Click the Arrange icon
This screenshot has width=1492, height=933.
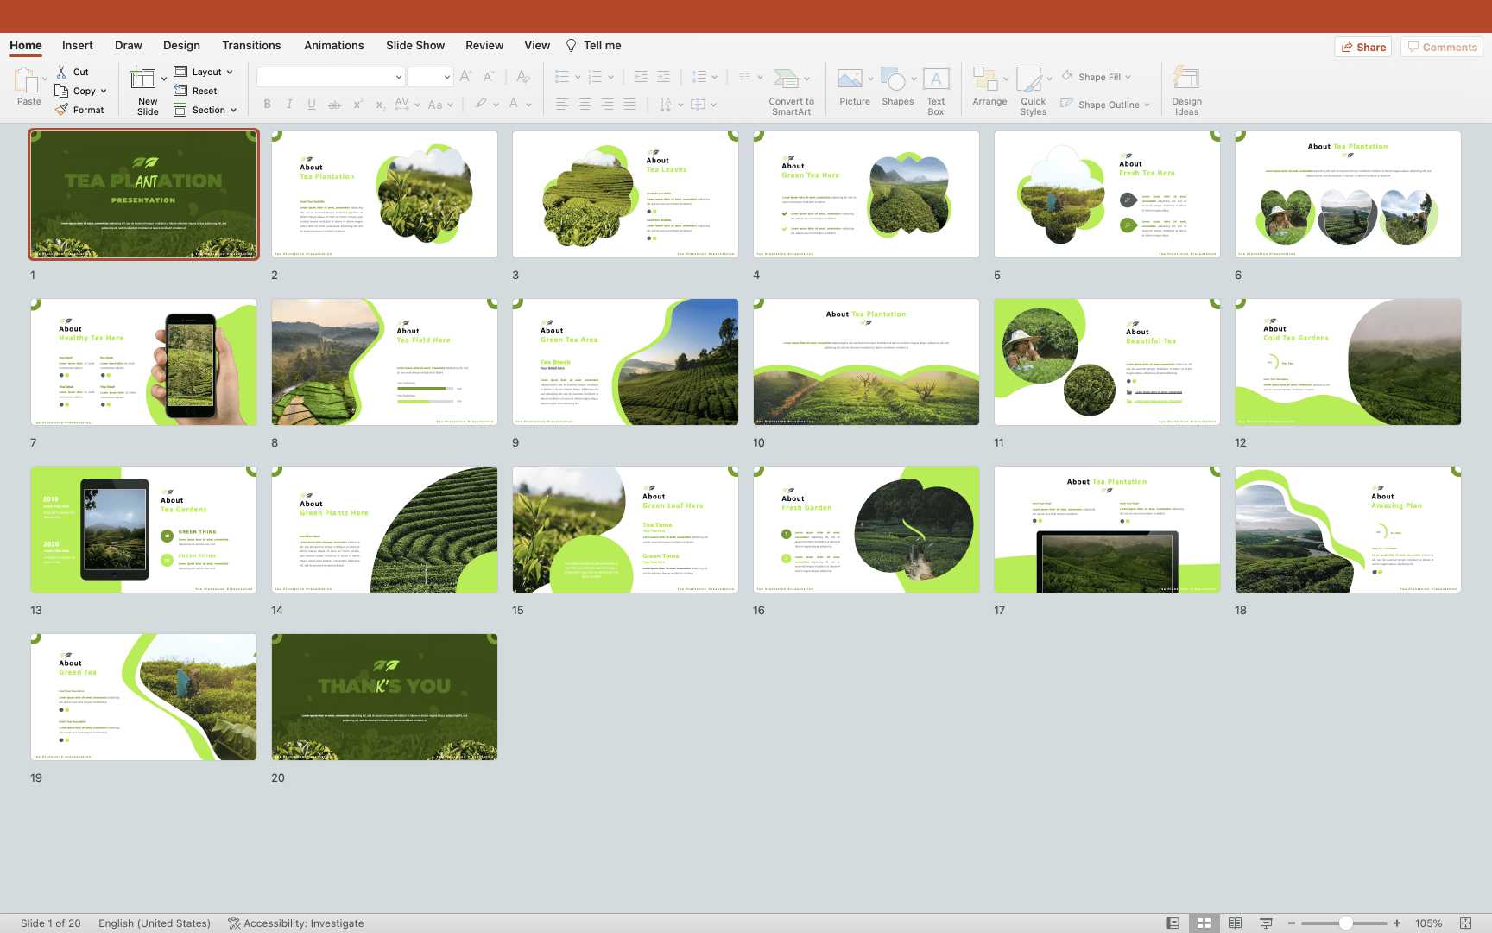[x=985, y=79]
